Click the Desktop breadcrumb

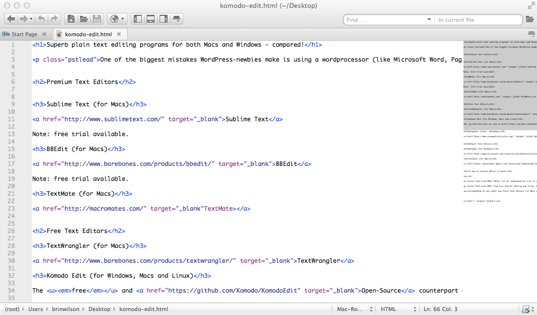(99, 309)
